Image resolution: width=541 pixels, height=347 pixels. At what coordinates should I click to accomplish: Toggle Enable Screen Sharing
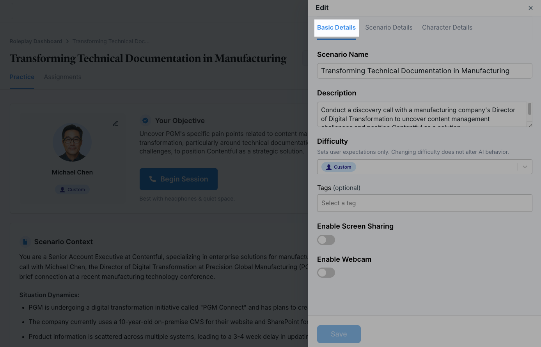326,240
